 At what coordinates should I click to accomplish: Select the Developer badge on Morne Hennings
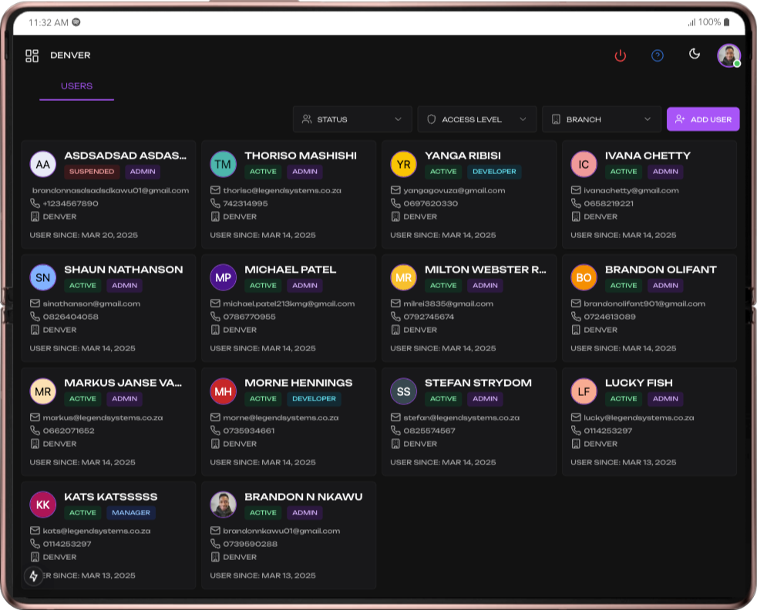[314, 399]
